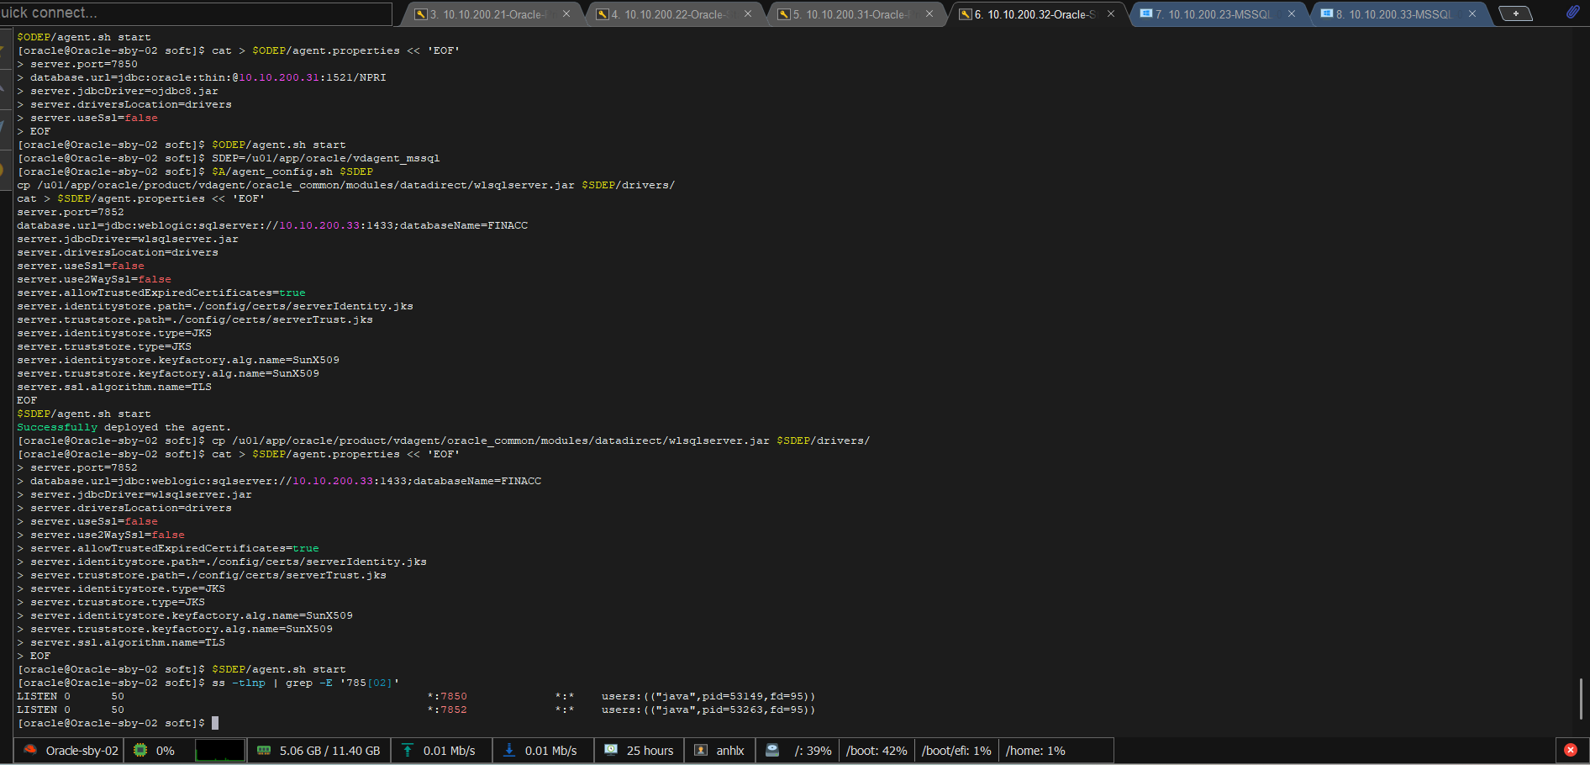Click the Red Hat host icon in status bar

coord(30,750)
